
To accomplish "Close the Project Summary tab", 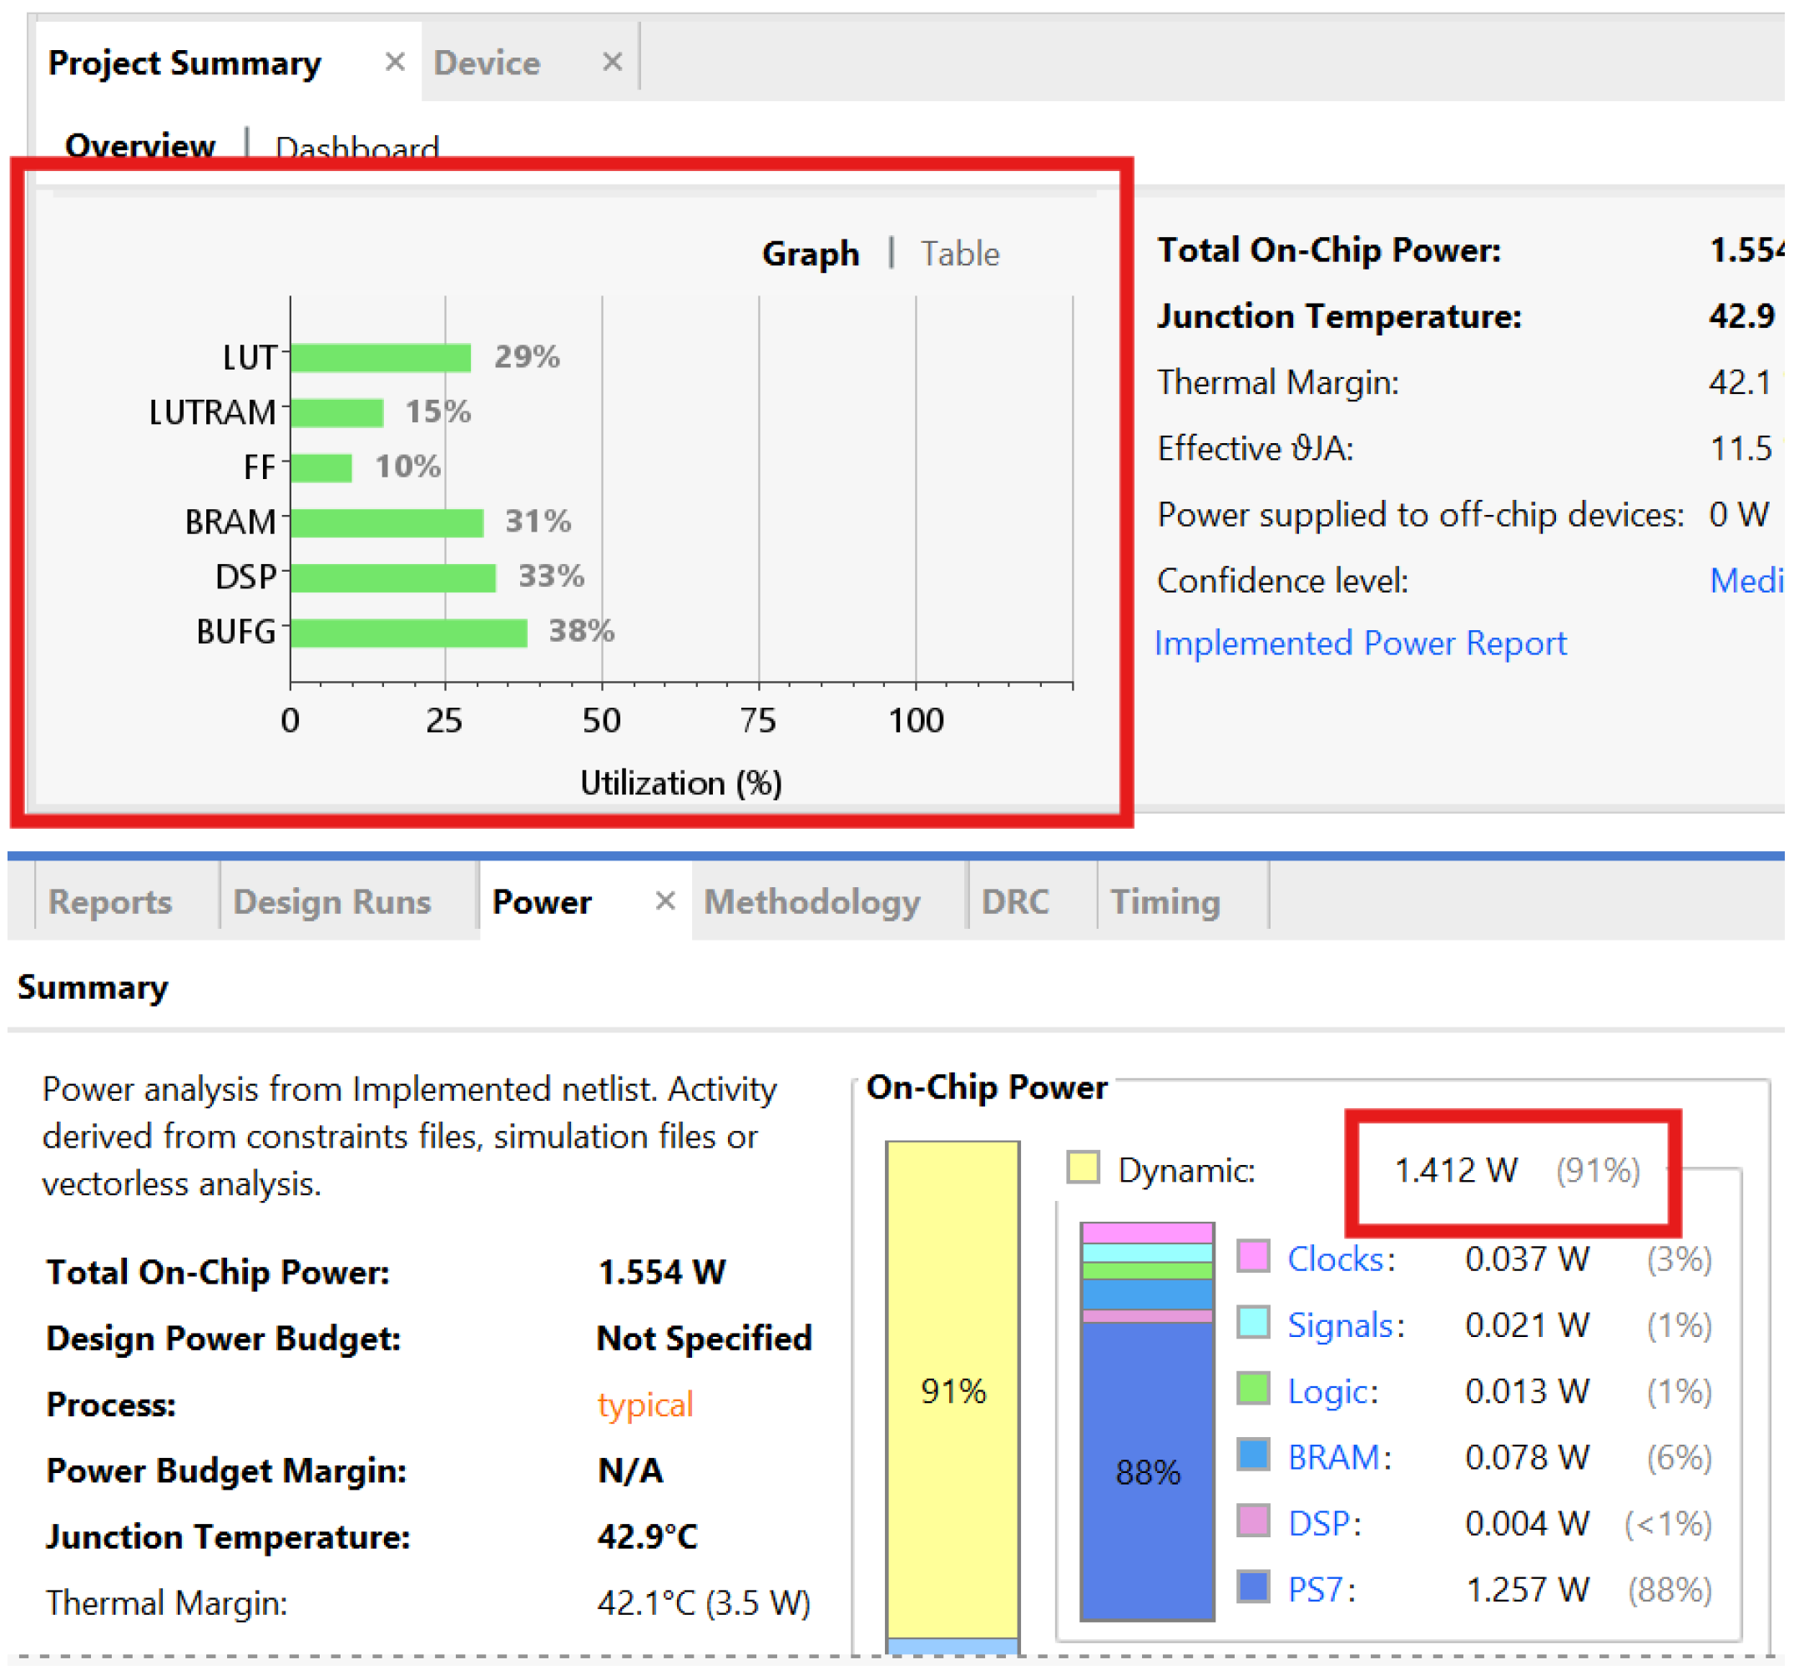I will 395,63.
